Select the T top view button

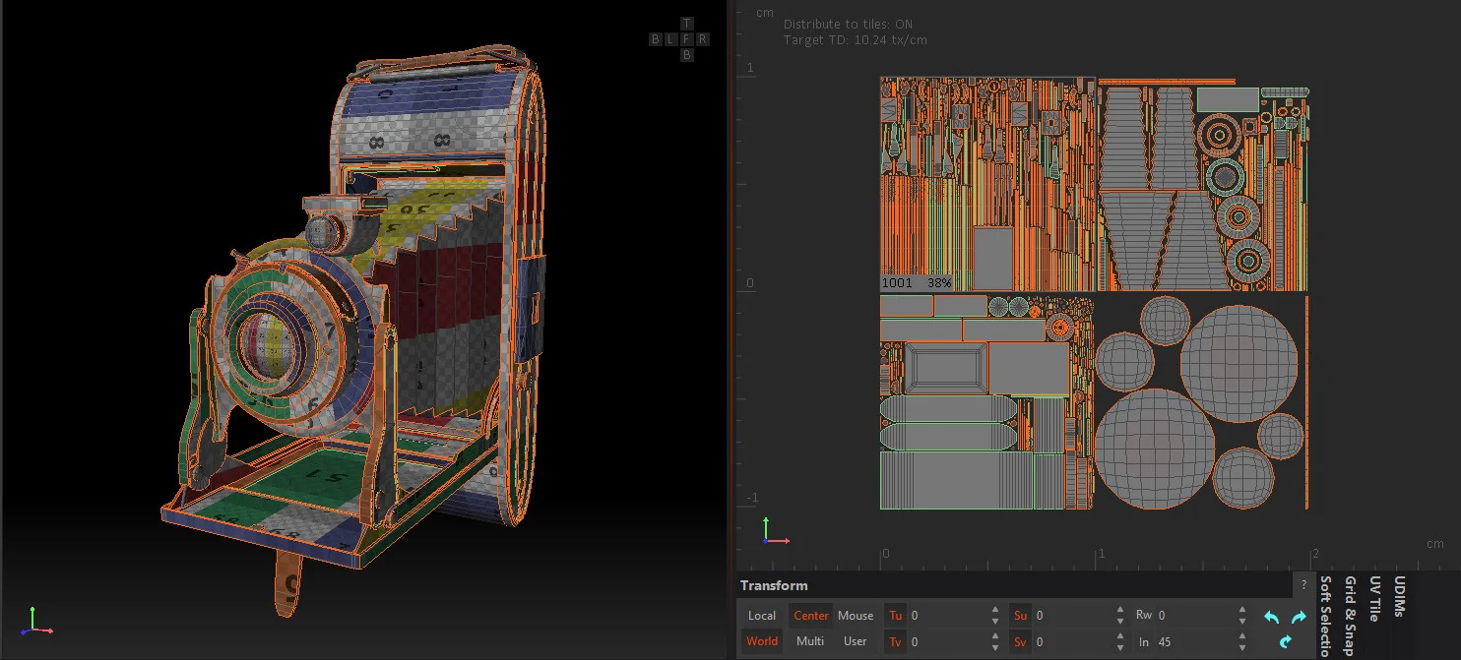[687, 24]
